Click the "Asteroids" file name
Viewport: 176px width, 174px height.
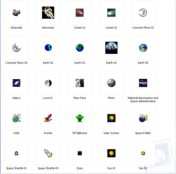tap(16, 28)
